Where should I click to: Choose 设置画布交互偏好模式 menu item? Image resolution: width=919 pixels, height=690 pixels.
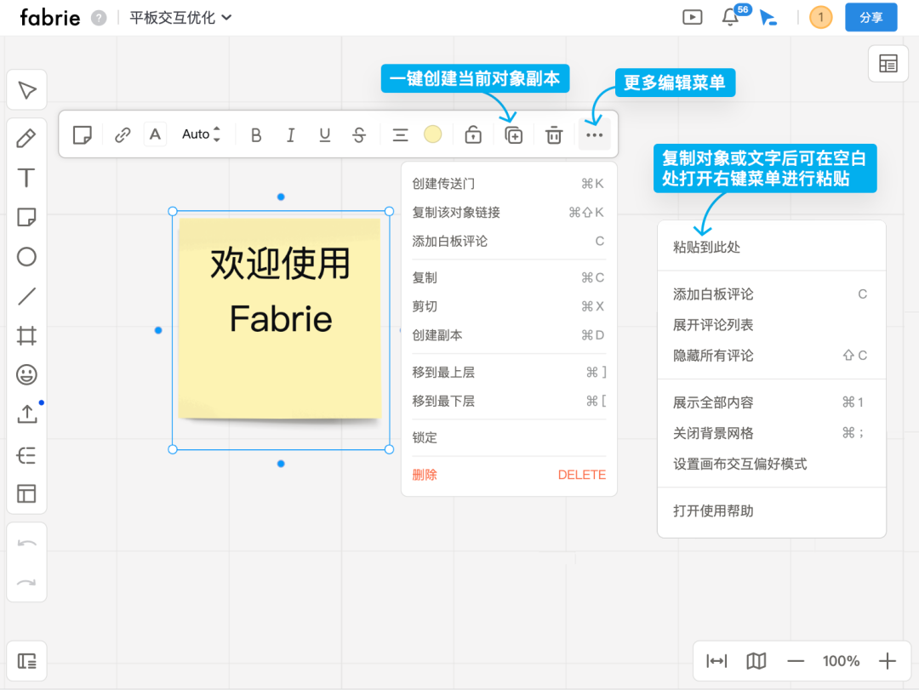tap(771, 464)
